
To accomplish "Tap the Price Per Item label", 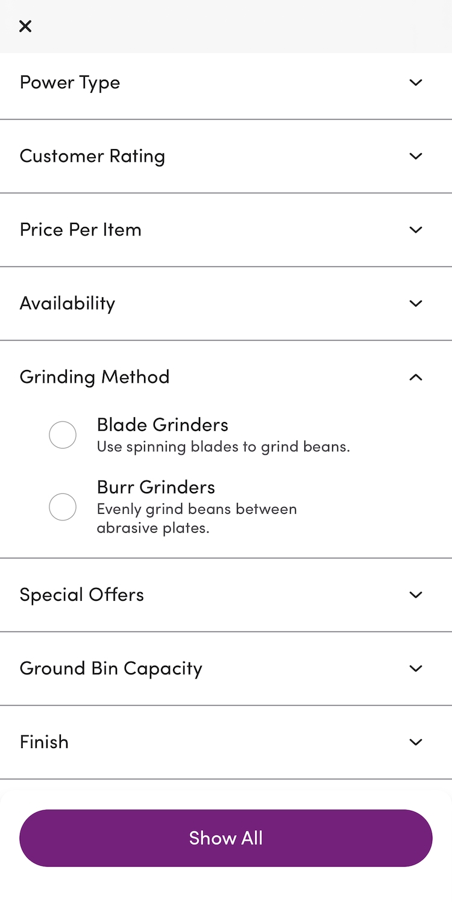I will 80,230.
